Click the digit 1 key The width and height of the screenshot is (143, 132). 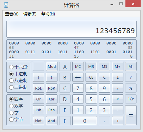pyautogui.click(x=78, y=110)
